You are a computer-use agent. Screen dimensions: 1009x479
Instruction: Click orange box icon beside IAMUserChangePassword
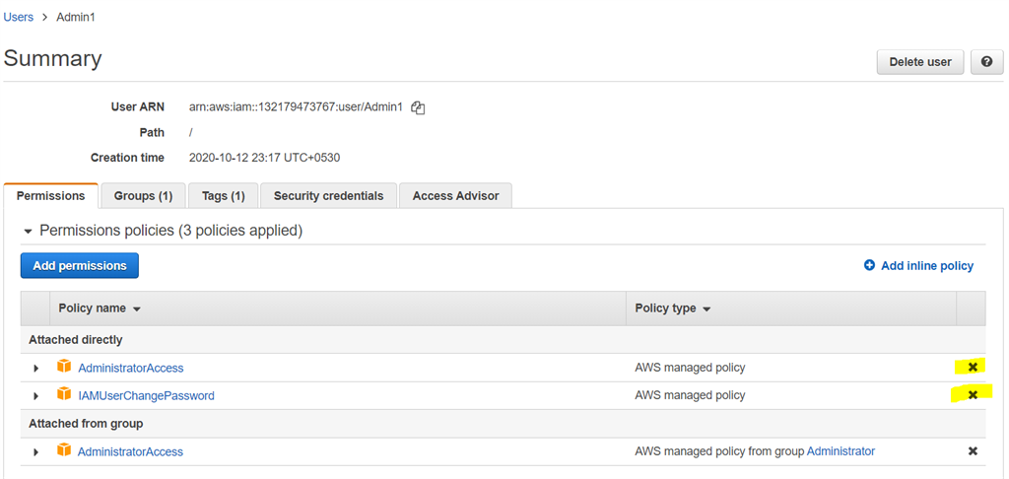pyautogui.click(x=63, y=394)
